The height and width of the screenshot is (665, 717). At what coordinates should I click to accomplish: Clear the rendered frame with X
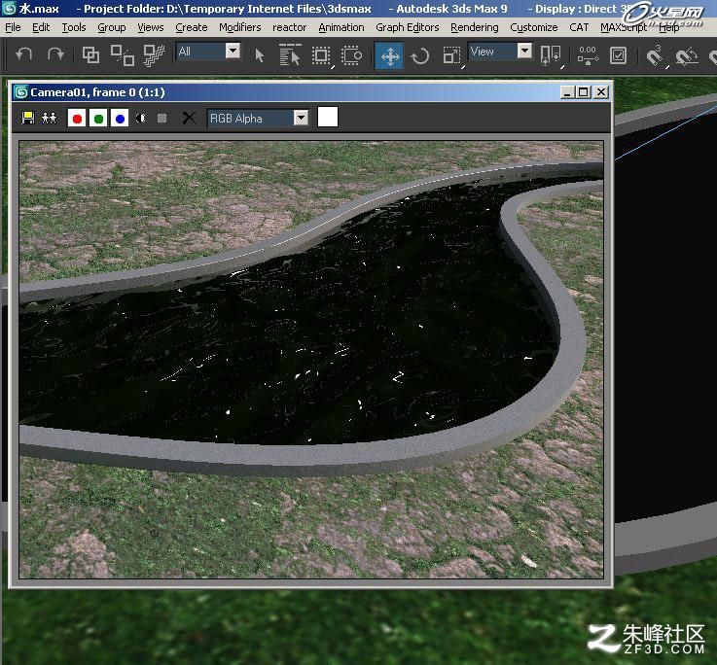[189, 118]
